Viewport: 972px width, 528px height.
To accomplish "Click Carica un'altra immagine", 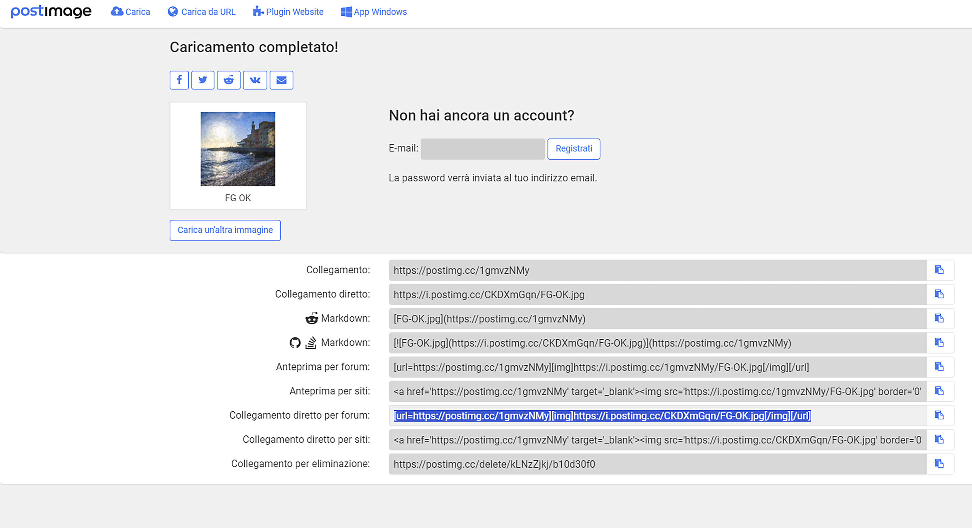I will (x=225, y=230).
